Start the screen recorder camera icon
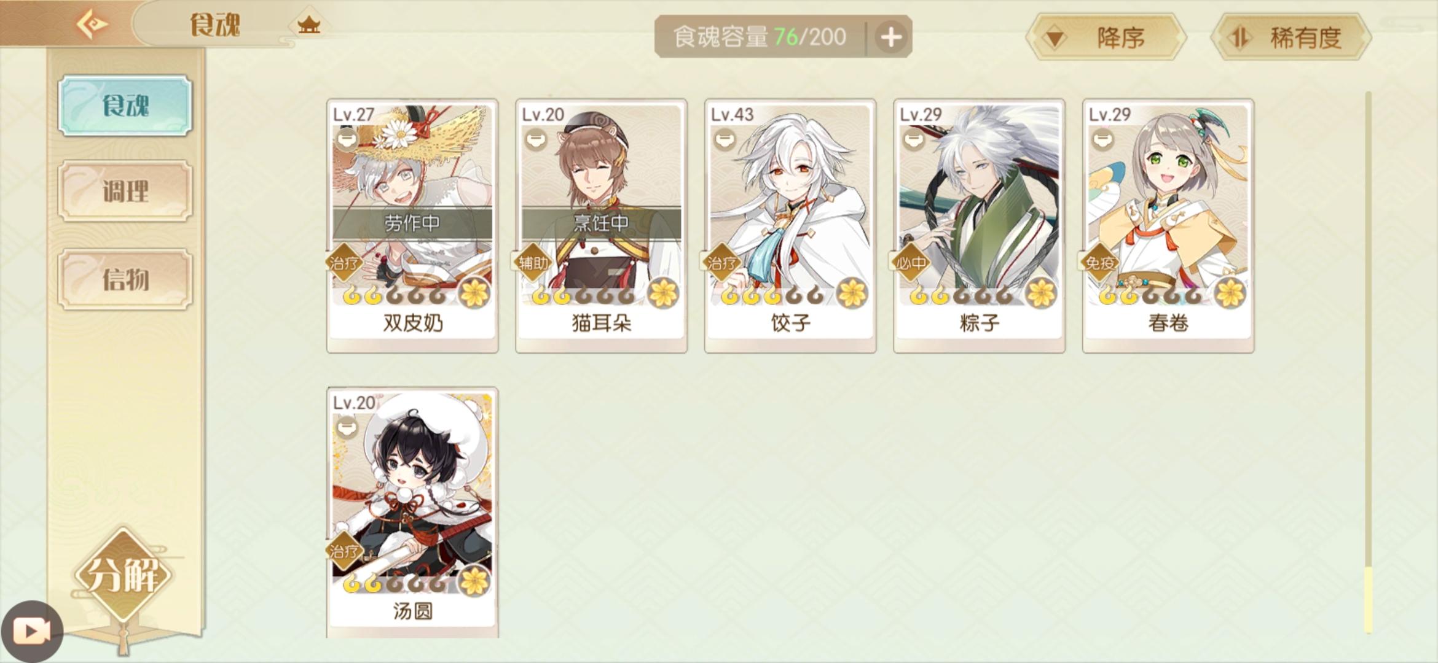Viewport: 1438px width, 663px height. click(32, 631)
